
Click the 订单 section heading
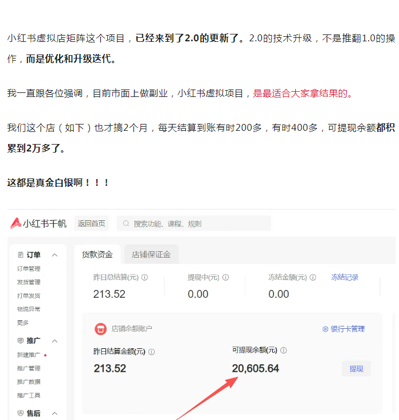pyautogui.click(x=33, y=255)
